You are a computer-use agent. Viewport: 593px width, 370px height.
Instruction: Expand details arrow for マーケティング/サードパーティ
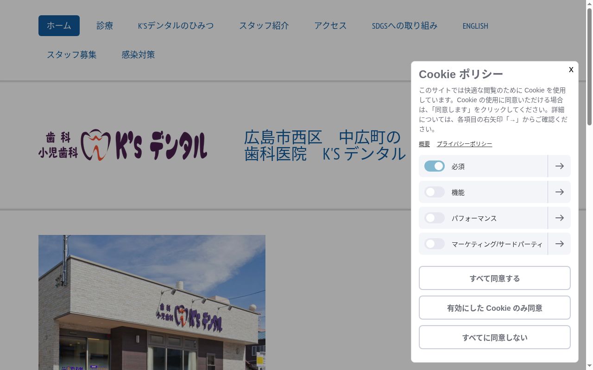[x=559, y=244]
